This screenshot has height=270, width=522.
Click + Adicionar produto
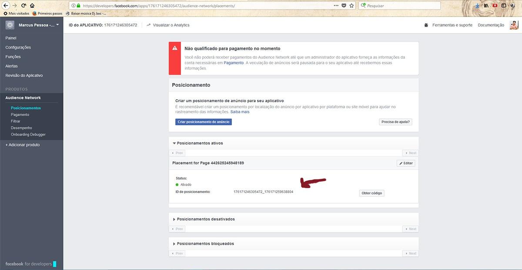[x=23, y=145]
